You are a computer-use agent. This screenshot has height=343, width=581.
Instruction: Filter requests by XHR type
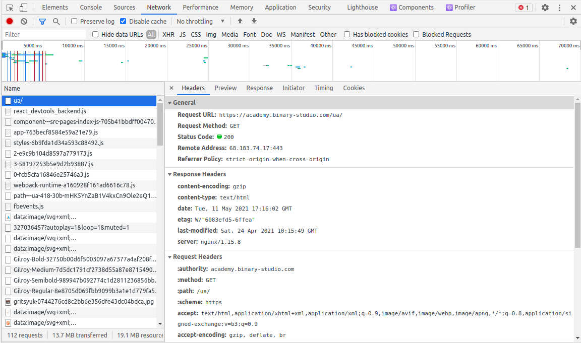pos(168,34)
